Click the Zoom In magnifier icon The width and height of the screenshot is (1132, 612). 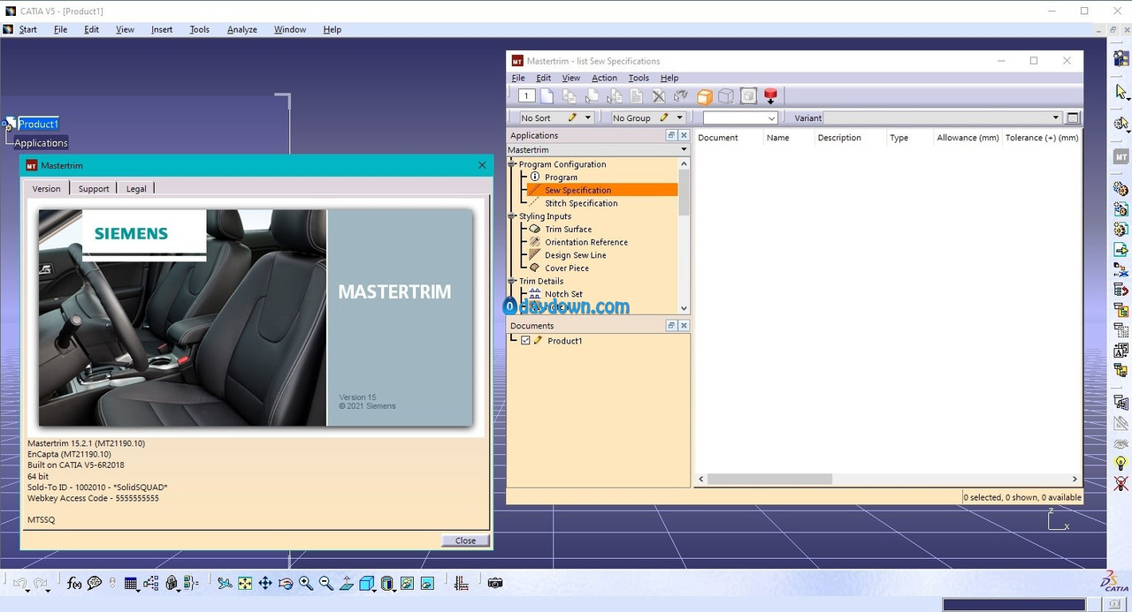[306, 584]
